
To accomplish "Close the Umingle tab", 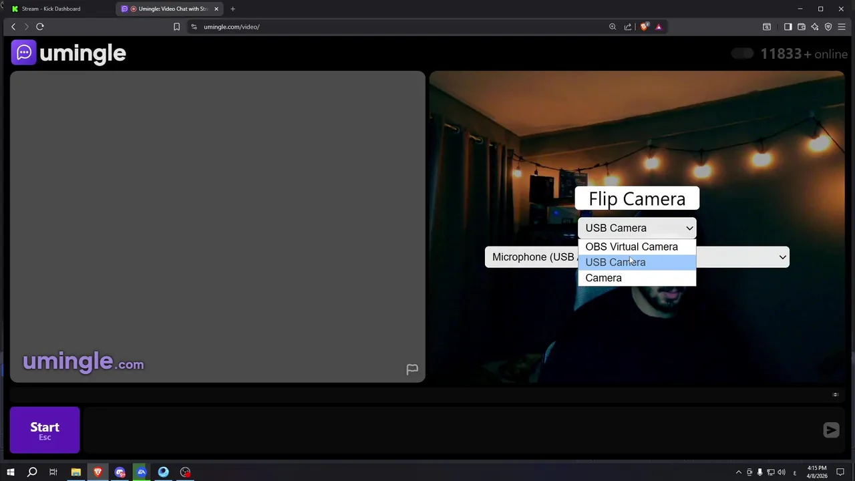I will [216, 9].
